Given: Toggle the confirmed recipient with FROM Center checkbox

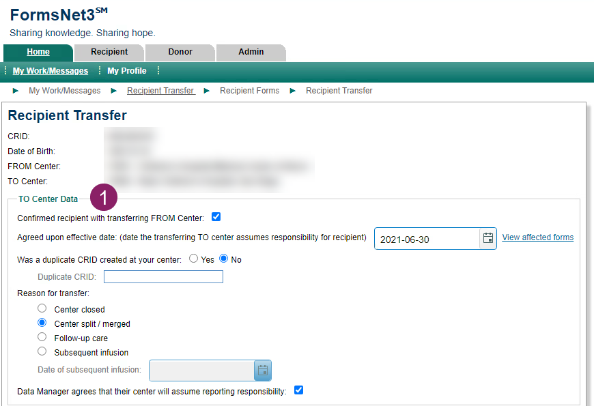Looking at the screenshot, I should (x=216, y=216).
